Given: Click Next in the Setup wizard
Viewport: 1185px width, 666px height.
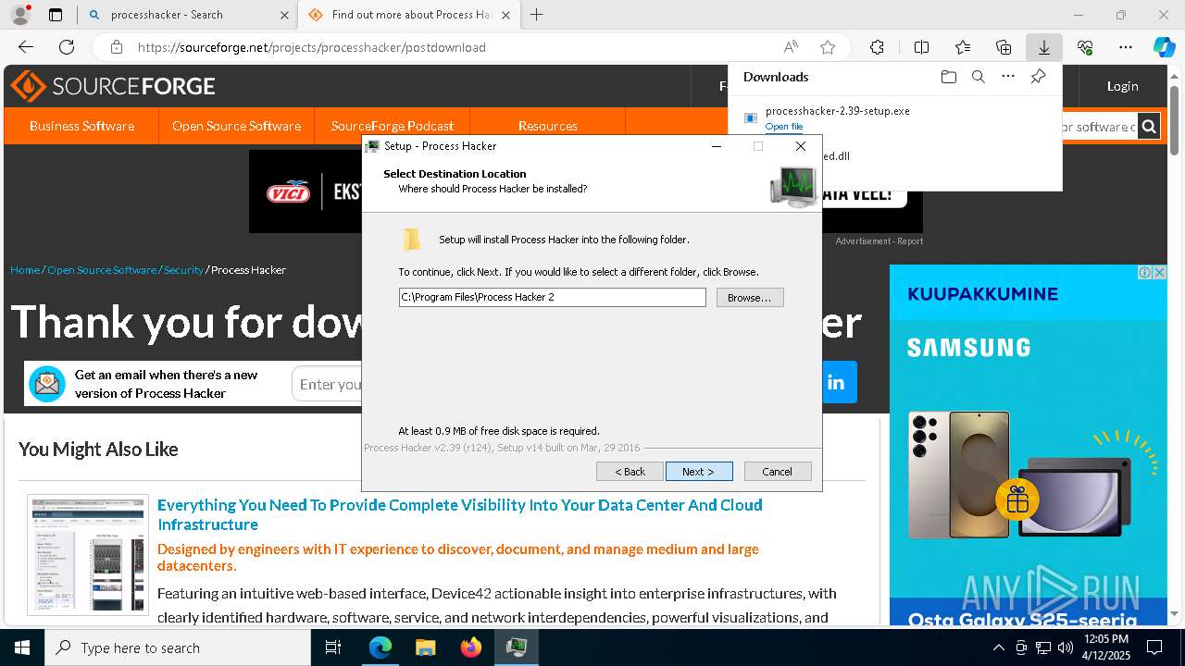Looking at the screenshot, I should point(699,472).
